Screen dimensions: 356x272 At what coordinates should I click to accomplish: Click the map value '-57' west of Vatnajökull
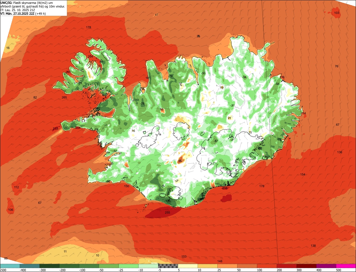click(216, 141)
